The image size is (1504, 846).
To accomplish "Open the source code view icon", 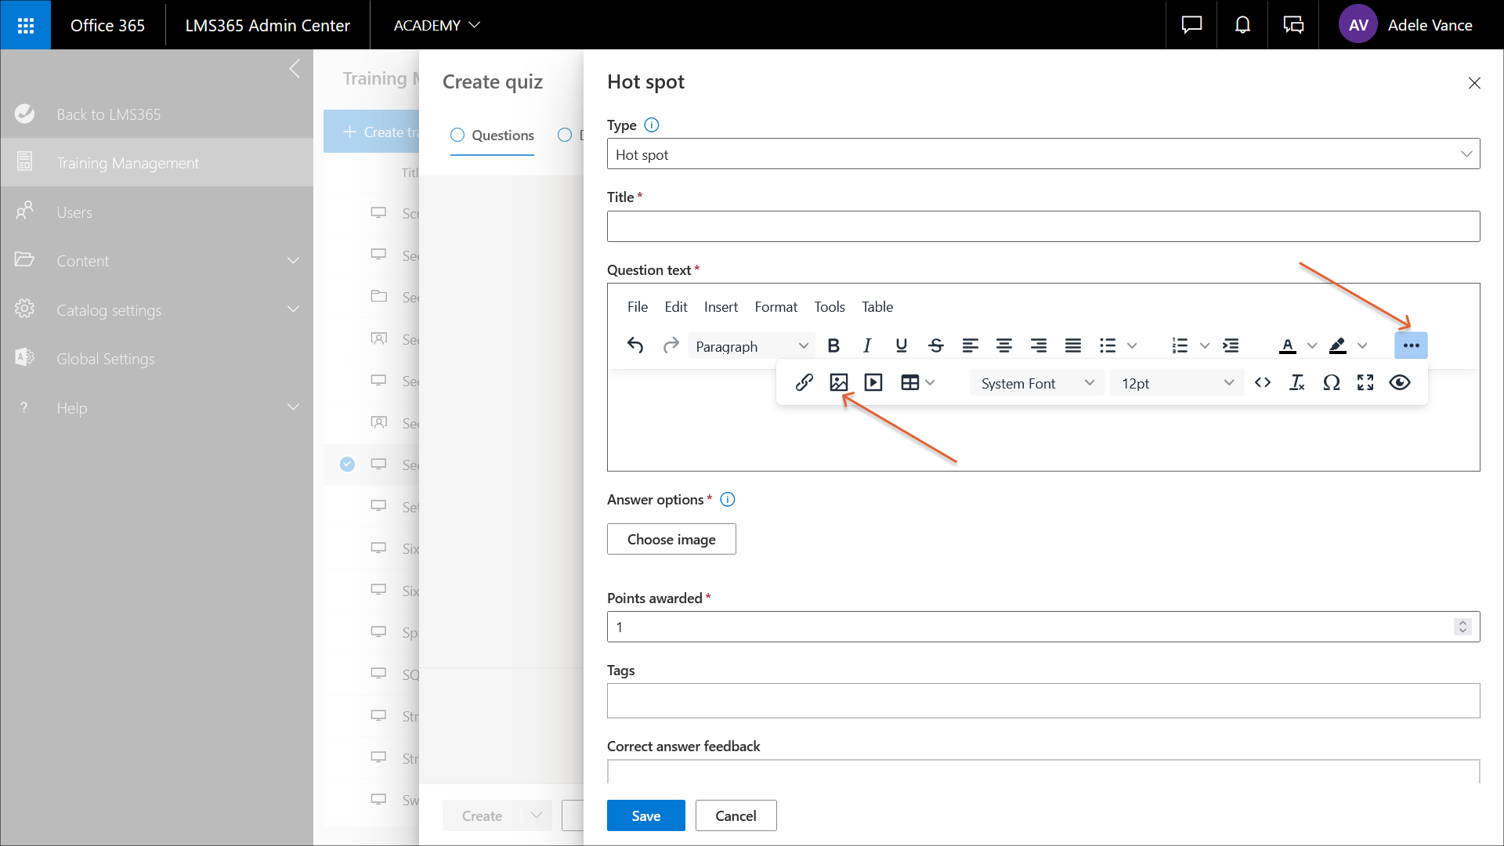I will [x=1262, y=382].
